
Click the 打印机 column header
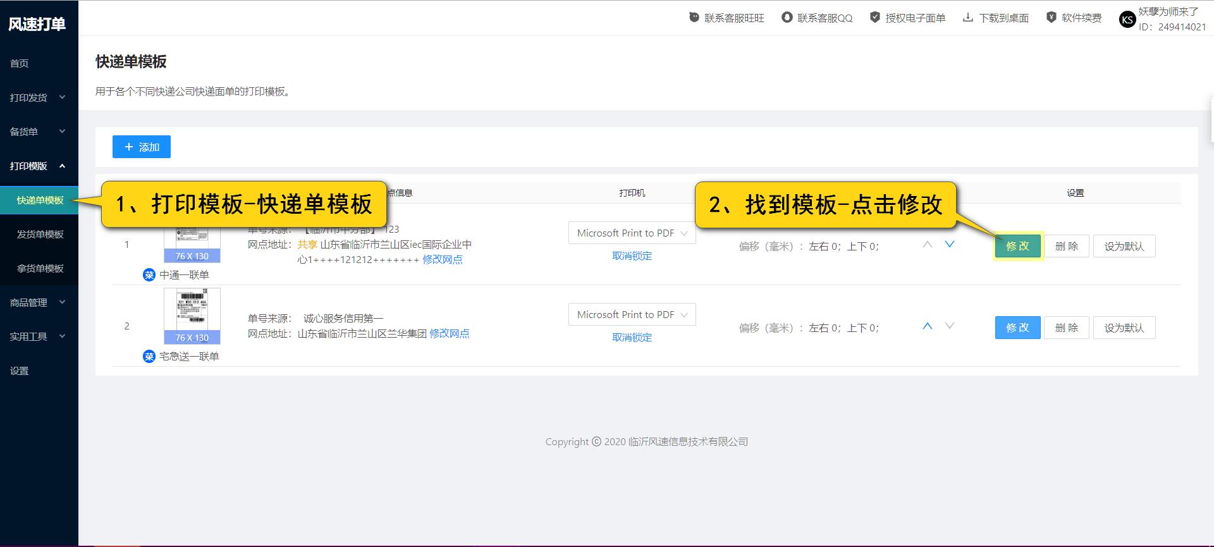(632, 193)
